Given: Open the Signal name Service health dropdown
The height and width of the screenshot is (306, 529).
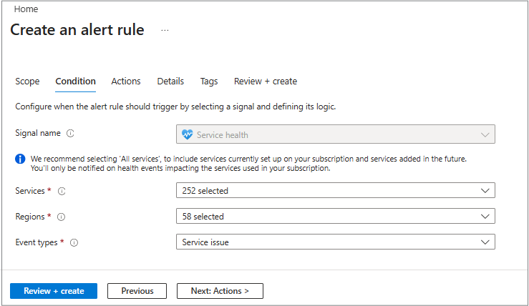Looking at the screenshot, I should [x=335, y=134].
